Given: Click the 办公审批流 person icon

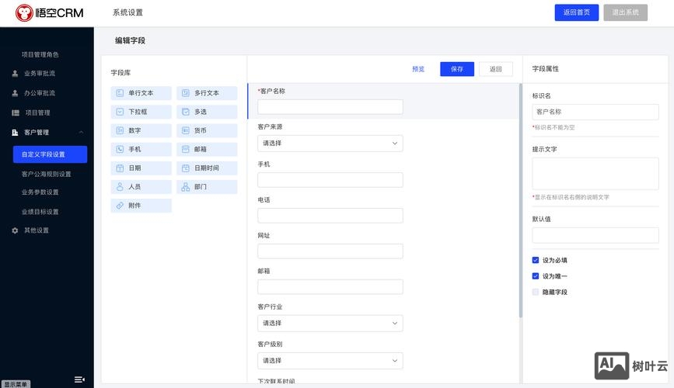Looking at the screenshot, I should tap(15, 93).
